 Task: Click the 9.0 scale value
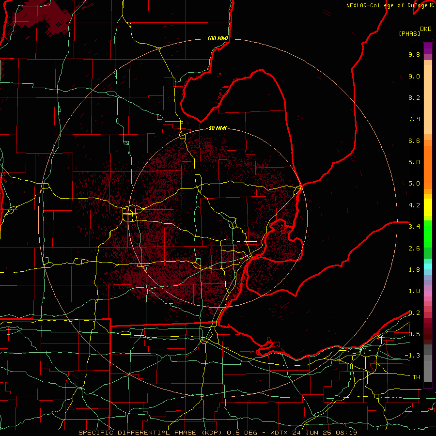tap(414, 76)
